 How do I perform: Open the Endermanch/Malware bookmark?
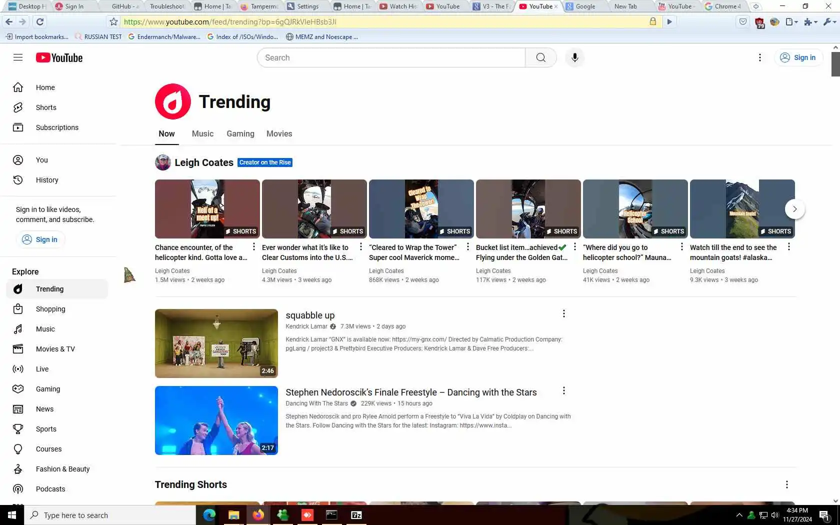click(x=164, y=36)
